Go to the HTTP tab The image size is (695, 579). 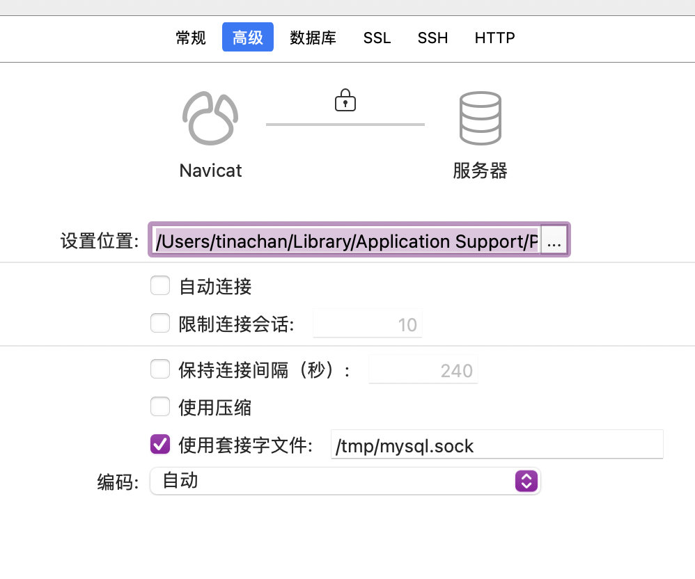(494, 38)
